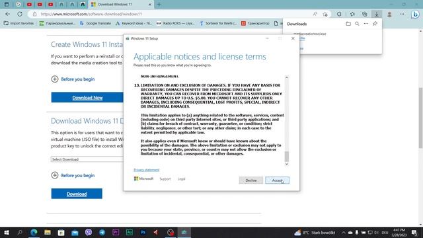Open Microsoft Store from taskbar
The height and width of the screenshot is (238, 423).
click(x=61, y=232)
